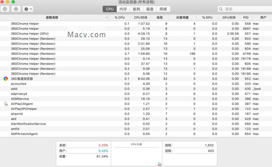The height and width of the screenshot is (167, 272).
Task: Select the AirPlayUIAgent process name
Action: click(x=22, y=104)
